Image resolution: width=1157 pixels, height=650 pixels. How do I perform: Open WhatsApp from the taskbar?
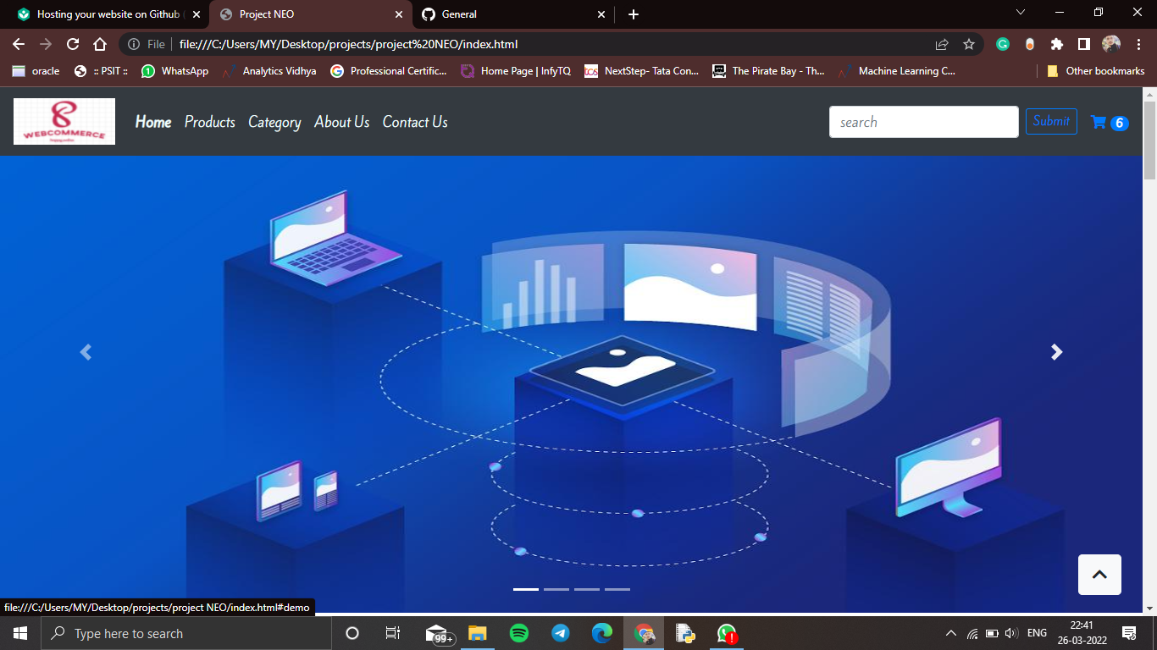tap(727, 633)
